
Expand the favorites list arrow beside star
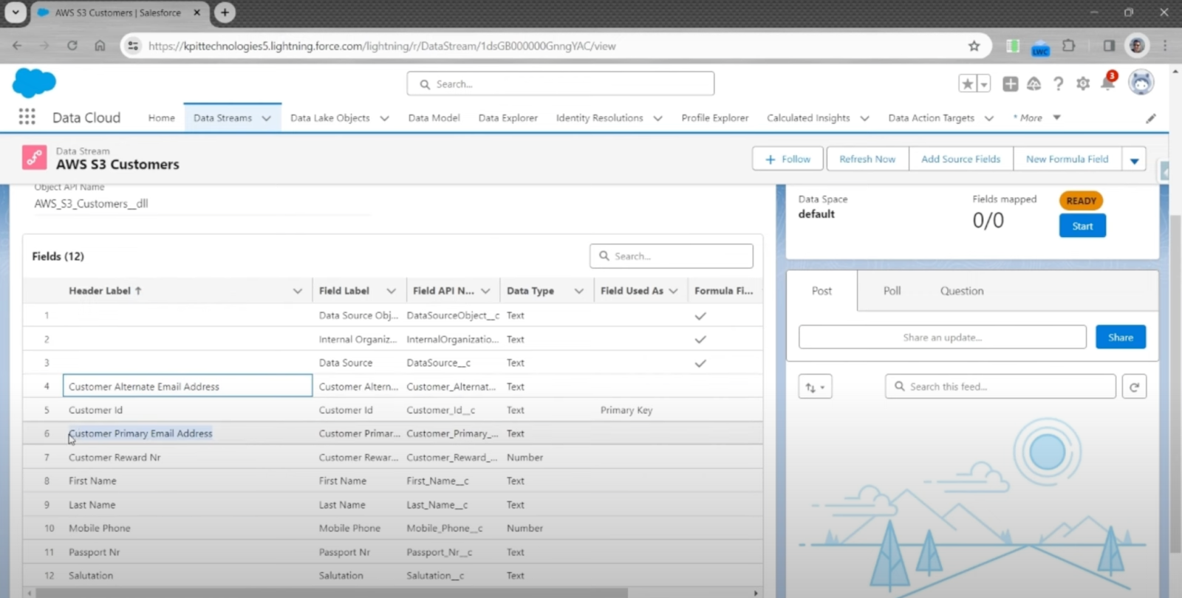tap(983, 84)
